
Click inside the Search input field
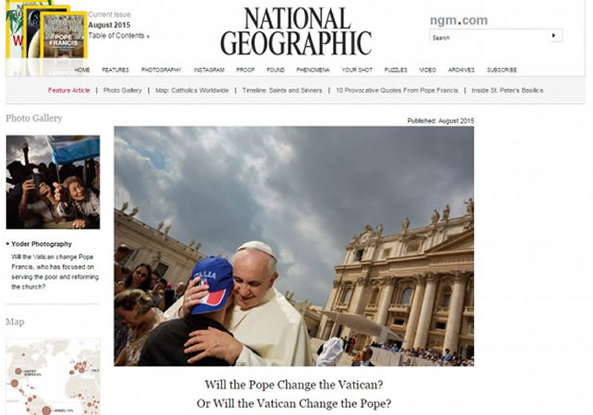tap(488, 36)
